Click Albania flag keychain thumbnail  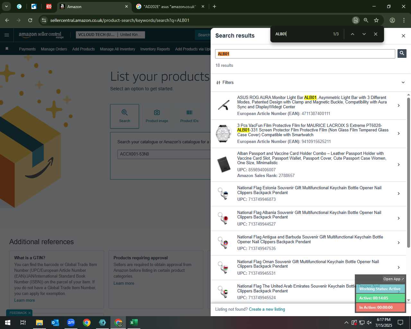click(x=223, y=218)
